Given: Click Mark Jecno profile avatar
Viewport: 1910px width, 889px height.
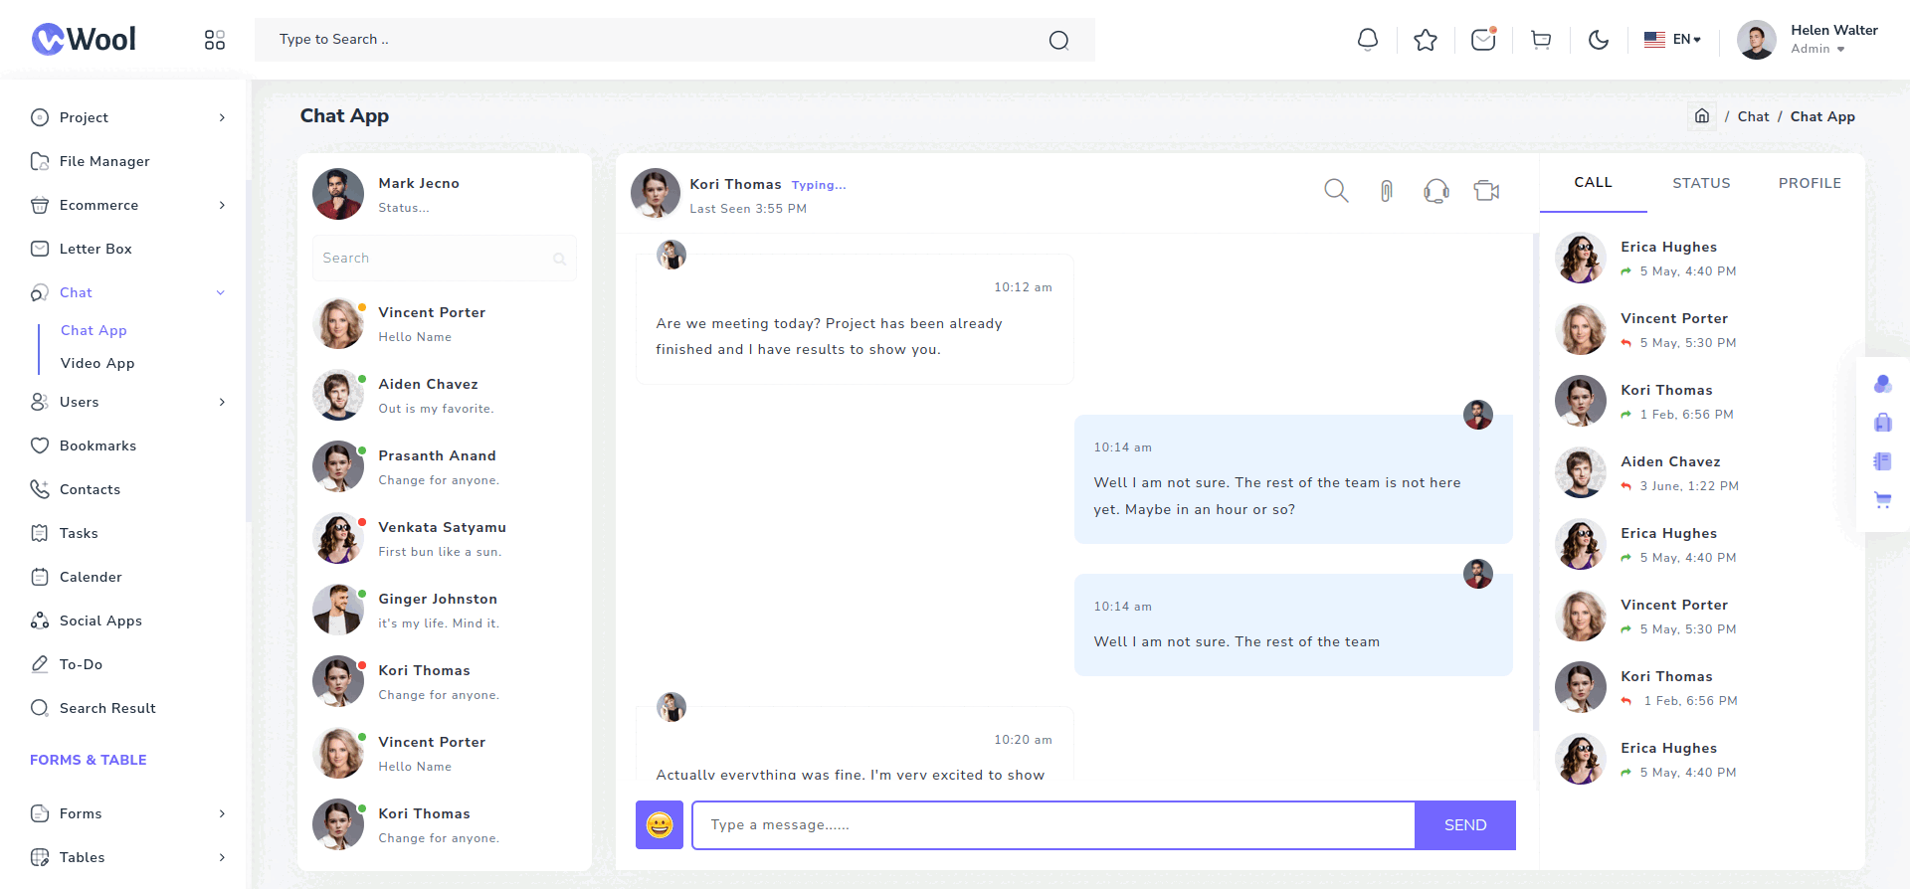Looking at the screenshot, I should click(x=338, y=194).
